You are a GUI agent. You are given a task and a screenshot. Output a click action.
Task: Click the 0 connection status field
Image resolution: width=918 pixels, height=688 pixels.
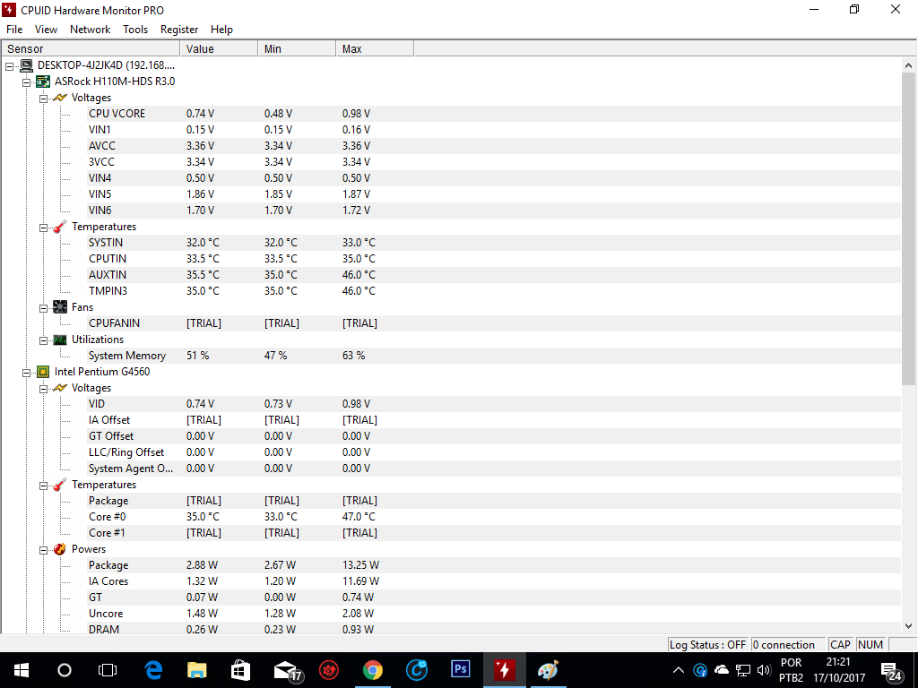(x=787, y=645)
